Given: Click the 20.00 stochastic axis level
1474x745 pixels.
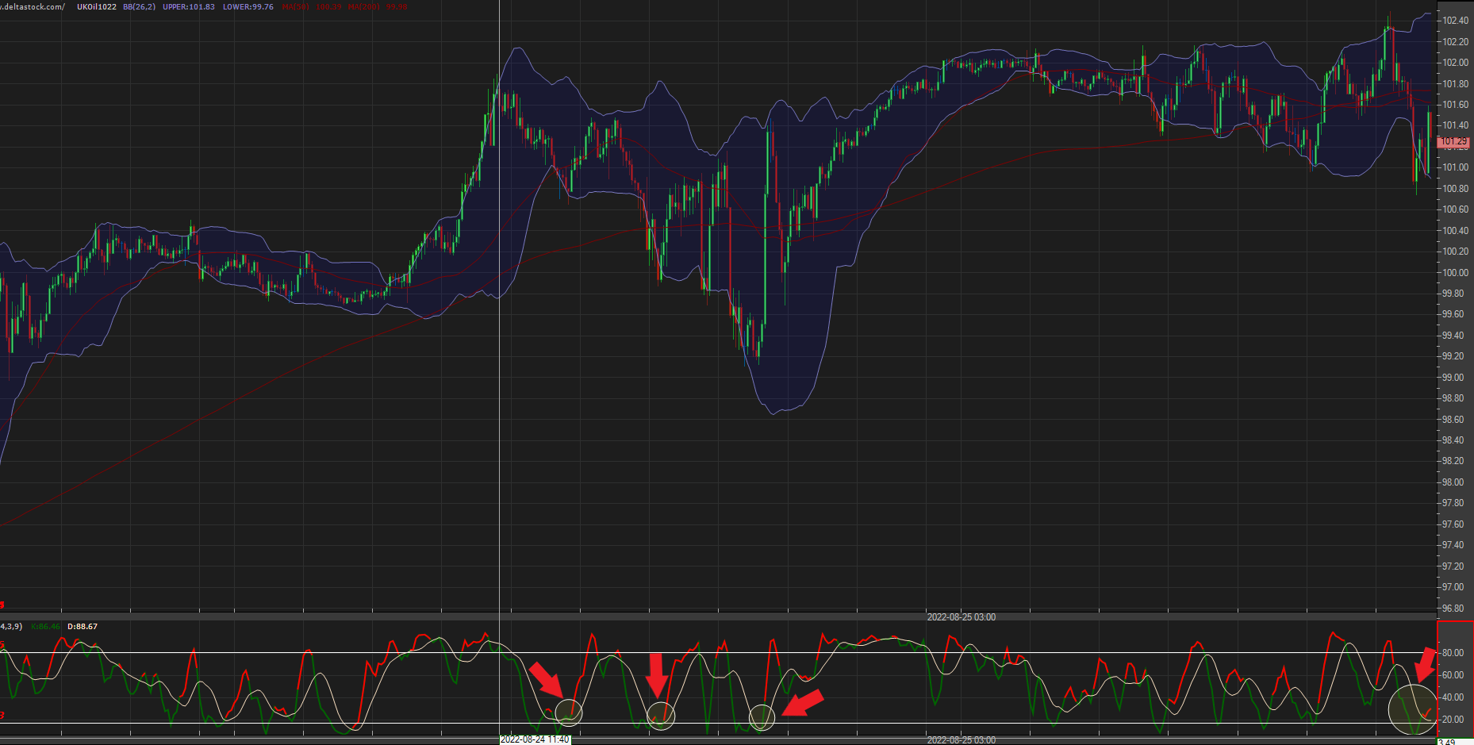Looking at the screenshot, I should pyautogui.click(x=1453, y=720).
